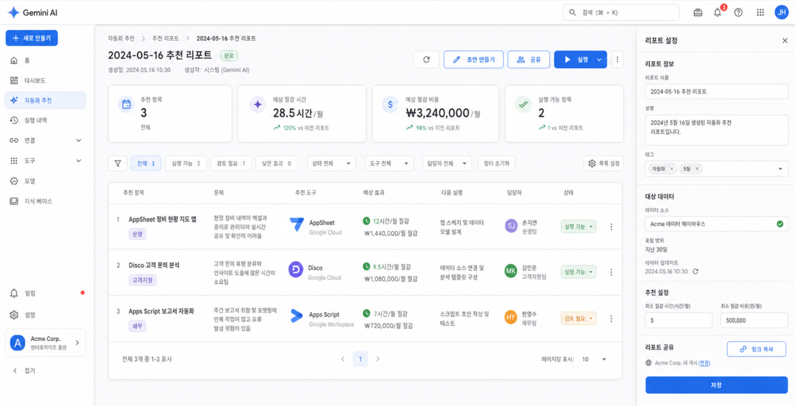Edit the 최소 절감 시간 field

678,320
